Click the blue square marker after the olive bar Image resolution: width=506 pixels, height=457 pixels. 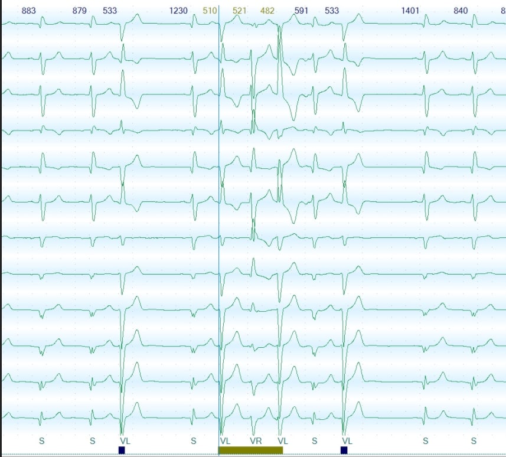pos(344,451)
